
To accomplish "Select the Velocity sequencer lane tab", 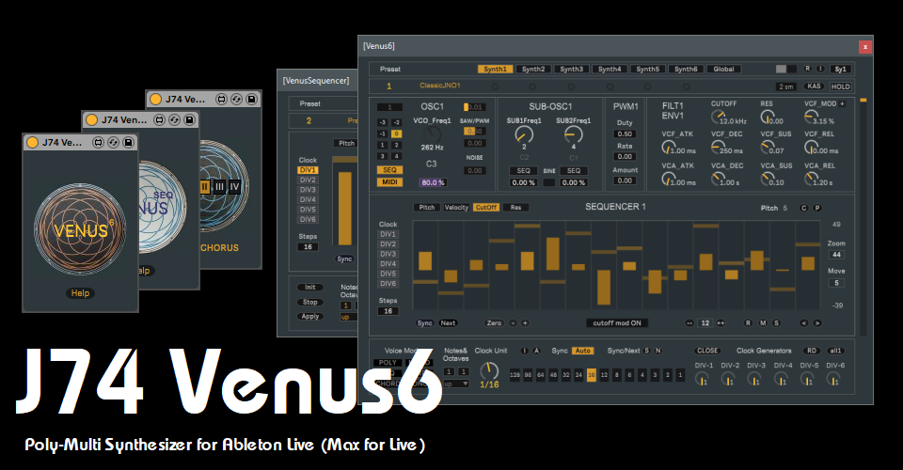I will pyautogui.click(x=456, y=208).
